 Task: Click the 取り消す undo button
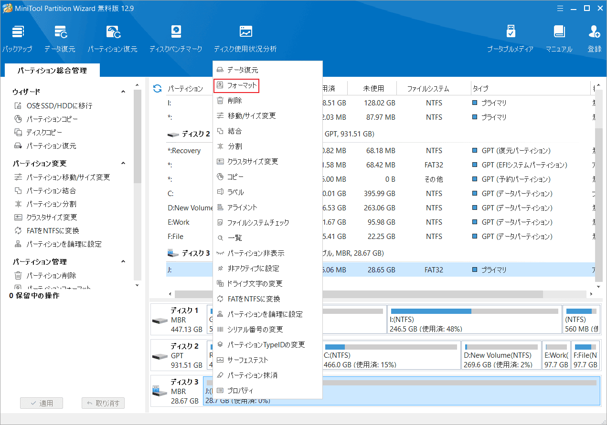(103, 403)
